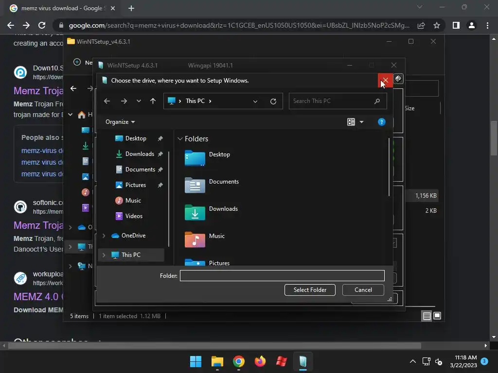Open clock and date panel
The image size is (498, 373).
click(463, 361)
